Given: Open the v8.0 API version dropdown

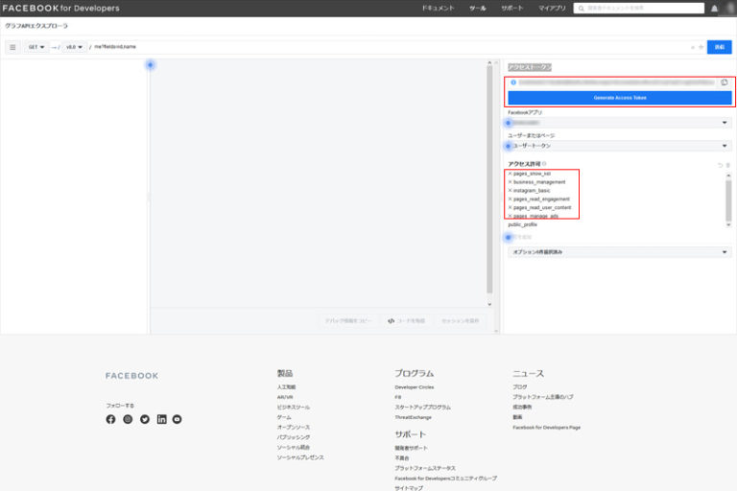Looking at the screenshot, I should [73, 47].
